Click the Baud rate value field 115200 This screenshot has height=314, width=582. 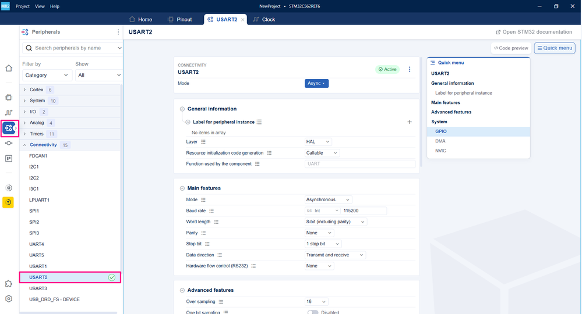pos(364,210)
